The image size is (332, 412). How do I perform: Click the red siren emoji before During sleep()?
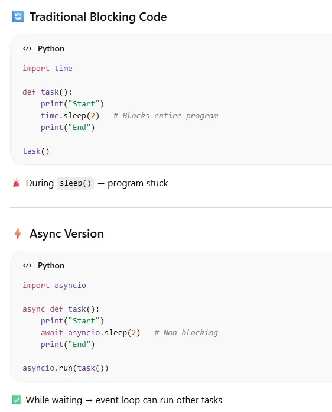17,183
